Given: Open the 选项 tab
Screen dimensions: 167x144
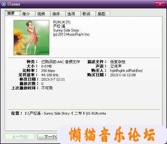Looking at the screenshot, I should [73, 14].
